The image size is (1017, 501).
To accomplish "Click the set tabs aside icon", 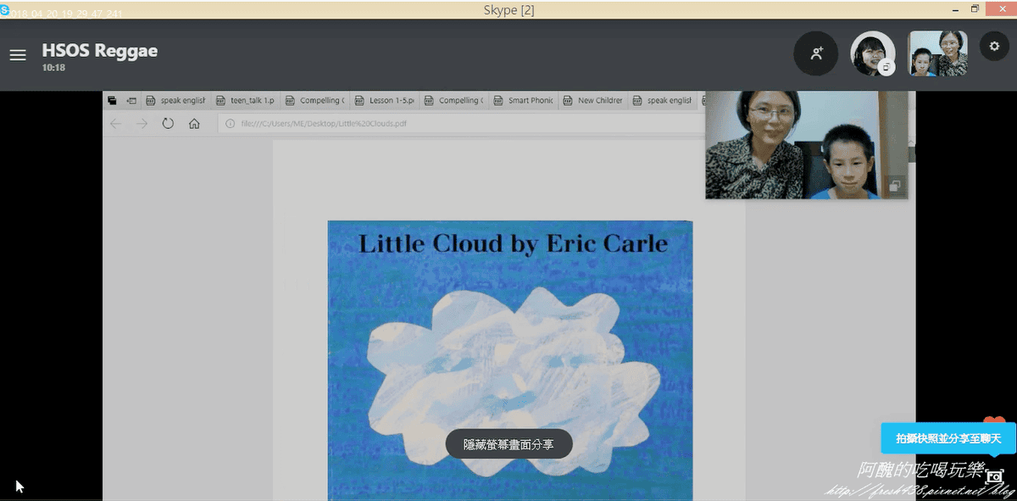I will (x=131, y=100).
